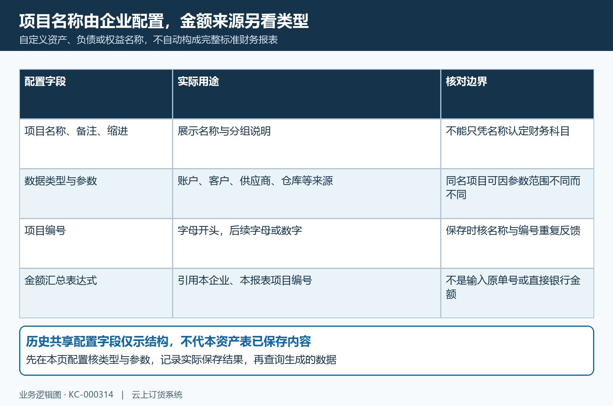
Task: Select the cell 不是输入原单号或直接银行金额
Action: pos(517,293)
